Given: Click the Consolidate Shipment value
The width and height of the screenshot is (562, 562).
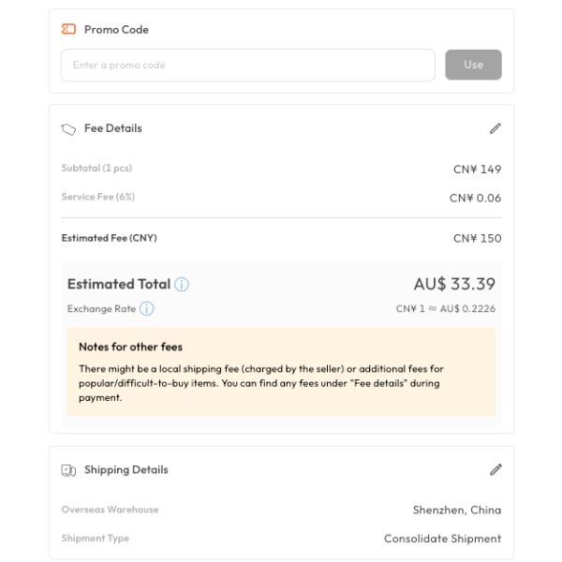Looking at the screenshot, I should point(442,539).
